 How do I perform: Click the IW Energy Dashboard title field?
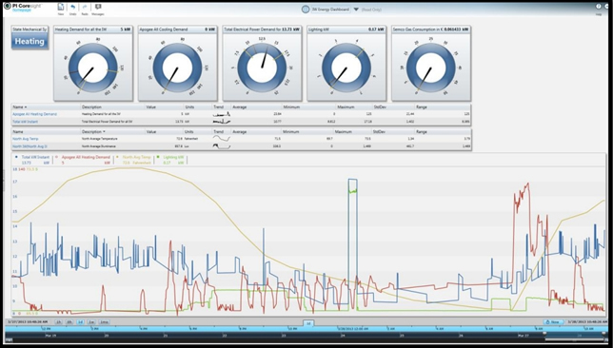pyautogui.click(x=330, y=10)
